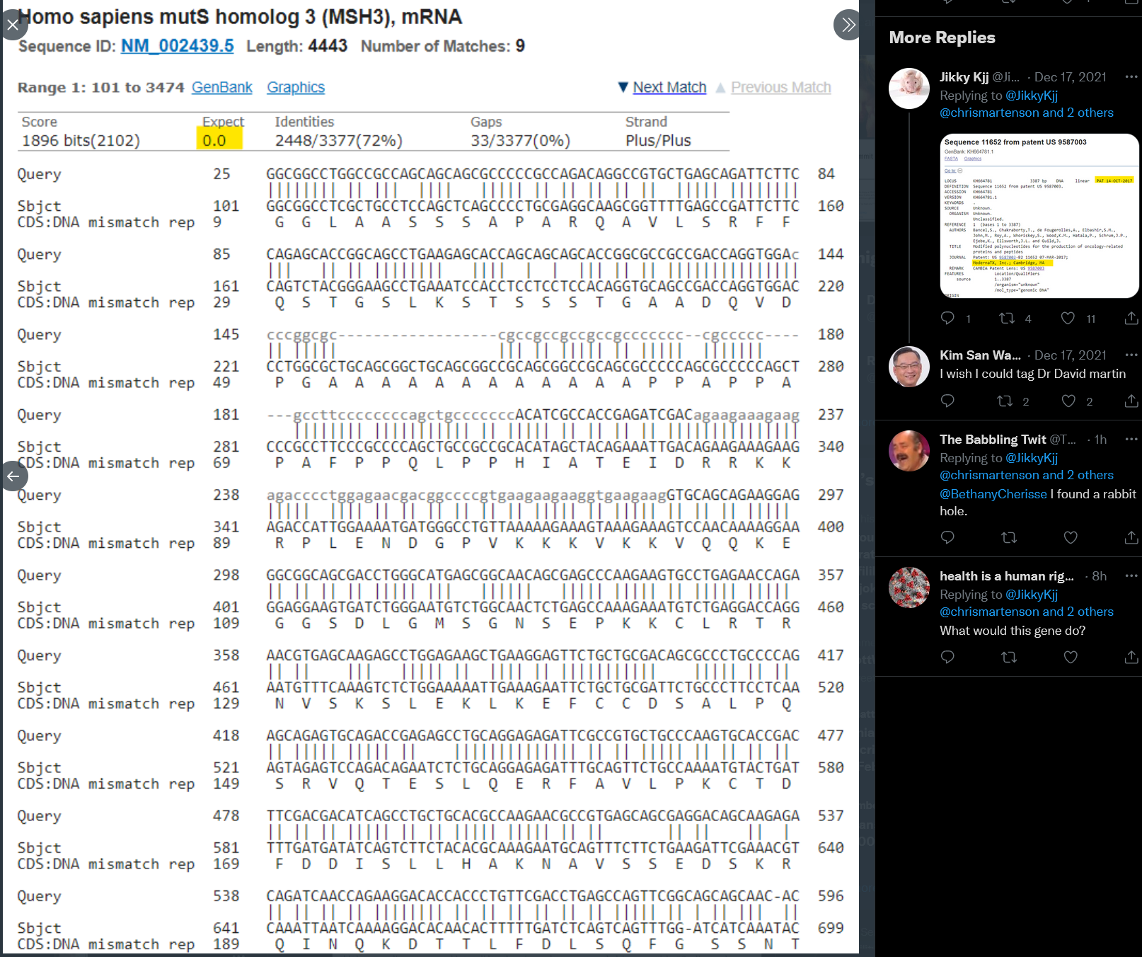Open the 'health is a human rig...' display name

(x=1007, y=576)
